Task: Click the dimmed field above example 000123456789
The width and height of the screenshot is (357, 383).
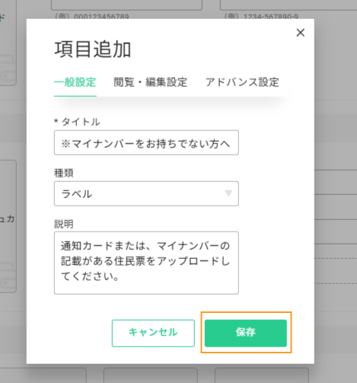Action: point(126,5)
